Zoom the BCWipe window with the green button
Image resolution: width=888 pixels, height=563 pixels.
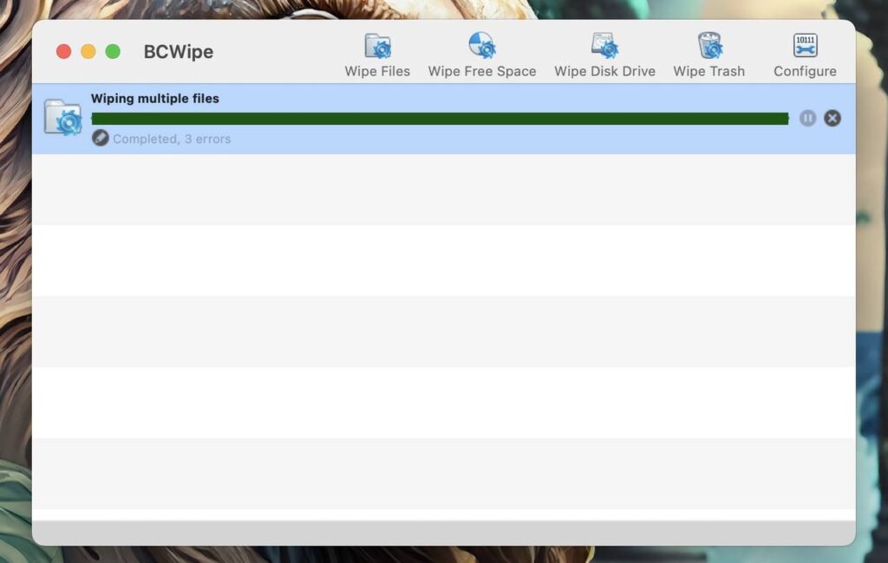pos(113,51)
